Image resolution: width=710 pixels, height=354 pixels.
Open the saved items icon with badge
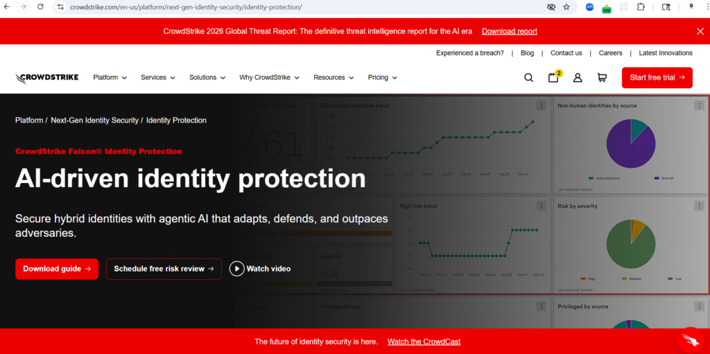553,78
